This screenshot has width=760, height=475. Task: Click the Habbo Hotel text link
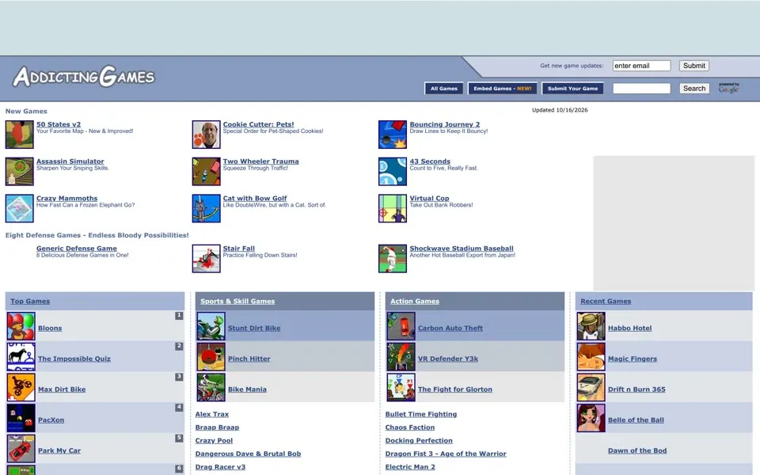pos(629,328)
